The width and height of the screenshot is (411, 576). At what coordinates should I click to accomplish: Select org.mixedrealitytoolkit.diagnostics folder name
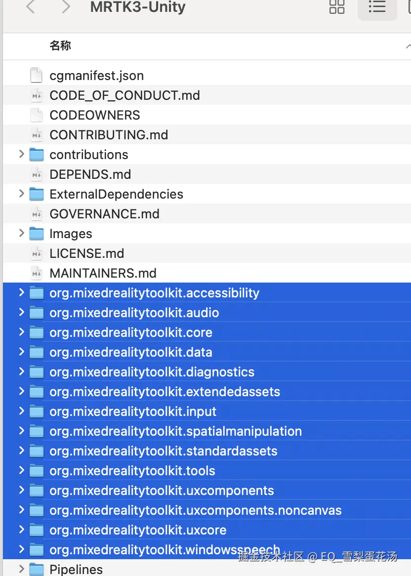tap(152, 372)
